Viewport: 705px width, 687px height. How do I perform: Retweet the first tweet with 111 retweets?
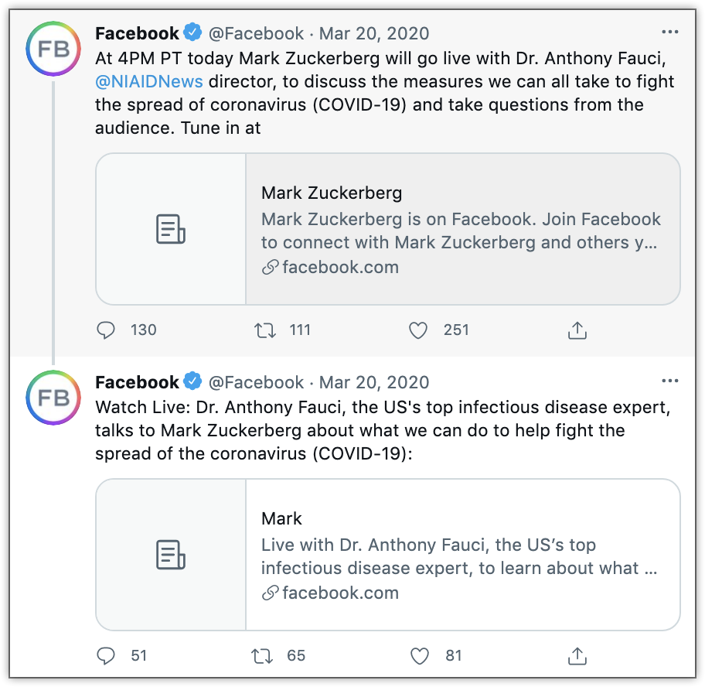265,330
